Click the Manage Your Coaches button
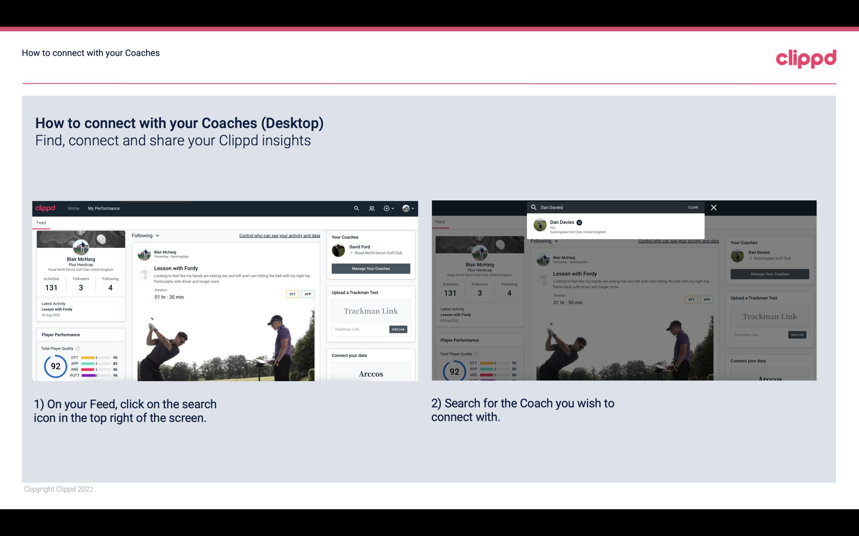Screen dimensions: 859x536 [x=371, y=268]
